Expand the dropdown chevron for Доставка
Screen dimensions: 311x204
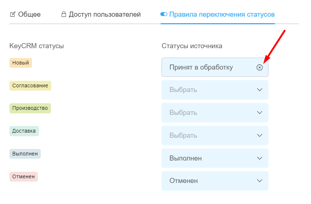[x=259, y=136]
